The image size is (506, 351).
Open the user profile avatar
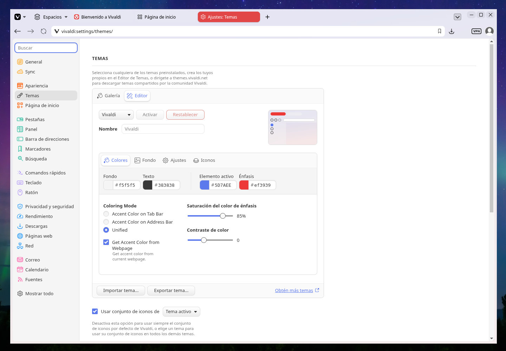pyautogui.click(x=489, y=31)
